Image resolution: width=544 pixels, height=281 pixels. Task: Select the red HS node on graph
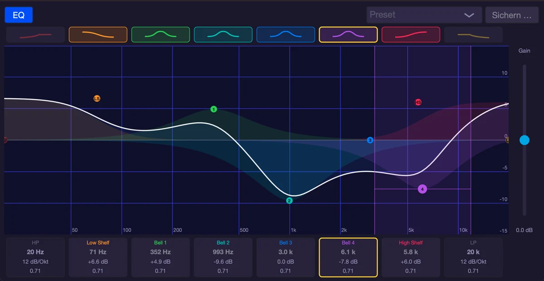coord(418,102)
